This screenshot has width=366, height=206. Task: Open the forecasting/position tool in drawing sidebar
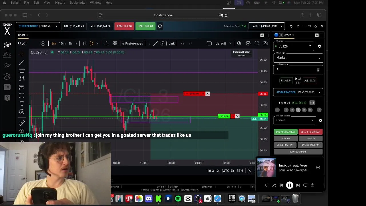pyautogui.click(x=22, y=87)
